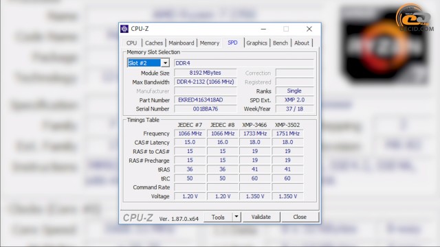Switch to the Bench tab
This screenshot has width=440, height=247.
point(280,43)
